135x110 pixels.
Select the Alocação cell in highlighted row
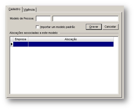[71, 44]
